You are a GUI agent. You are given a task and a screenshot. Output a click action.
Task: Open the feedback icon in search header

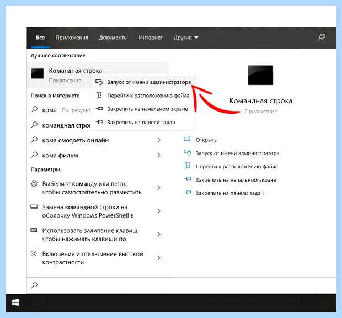[x=322, y=38]
